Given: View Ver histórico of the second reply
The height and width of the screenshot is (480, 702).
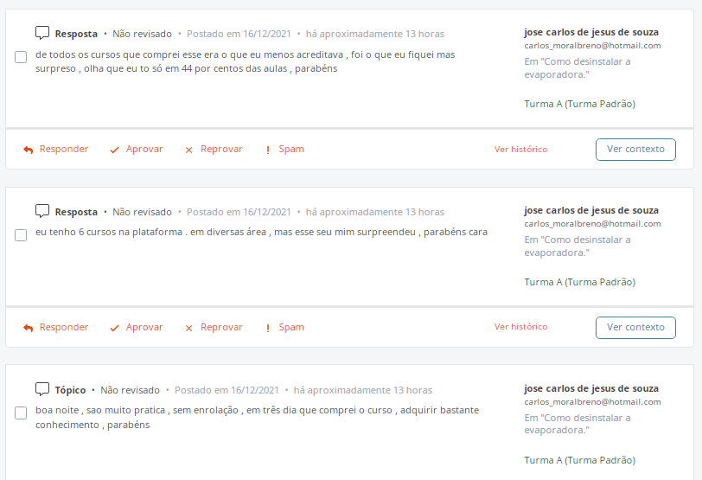Looking at the screenshot, I should [x=520, y=328].
